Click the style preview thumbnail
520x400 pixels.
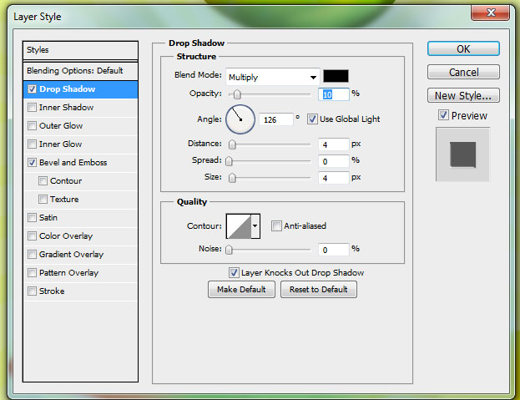tap(462, 154)
